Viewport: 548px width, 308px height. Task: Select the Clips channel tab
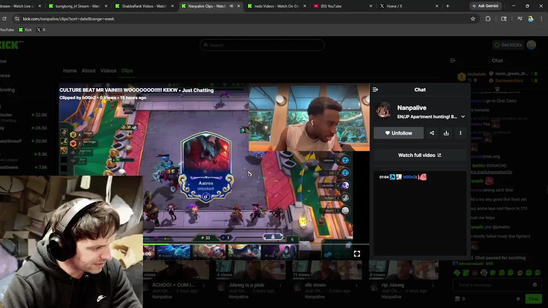pos(127,71)
